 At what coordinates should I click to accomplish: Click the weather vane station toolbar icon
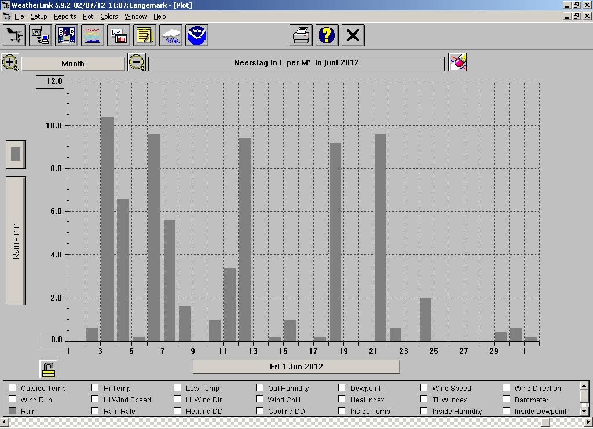[x=14, y=35]
